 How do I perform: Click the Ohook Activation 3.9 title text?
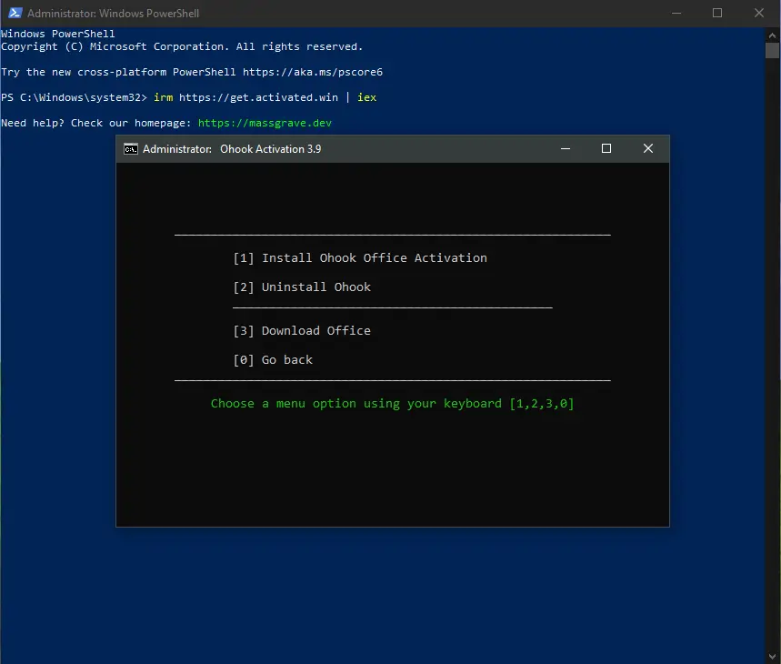click(270, 149)
